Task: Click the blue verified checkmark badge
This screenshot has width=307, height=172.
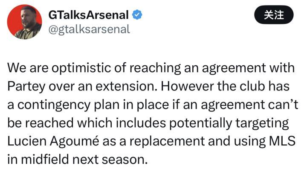Action: pos(137,15)
